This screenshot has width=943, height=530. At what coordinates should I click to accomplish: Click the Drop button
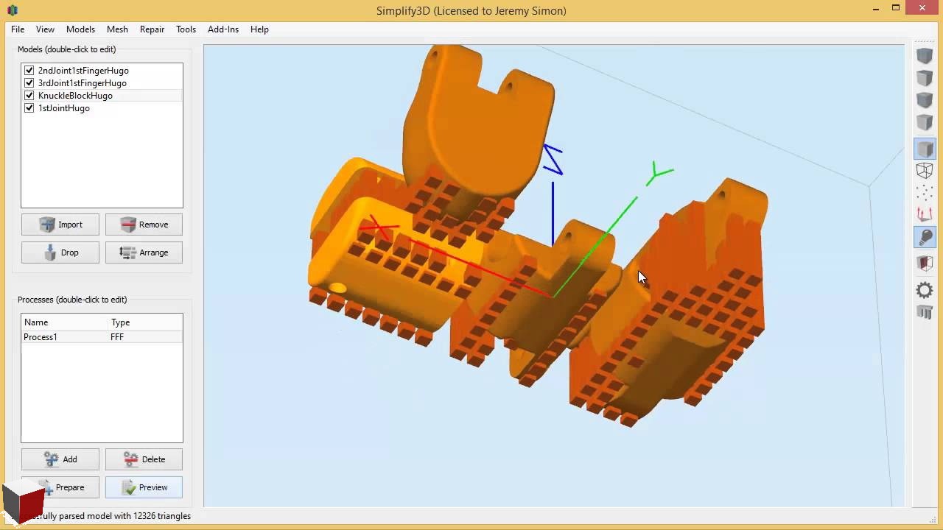(x=60, y=252)
